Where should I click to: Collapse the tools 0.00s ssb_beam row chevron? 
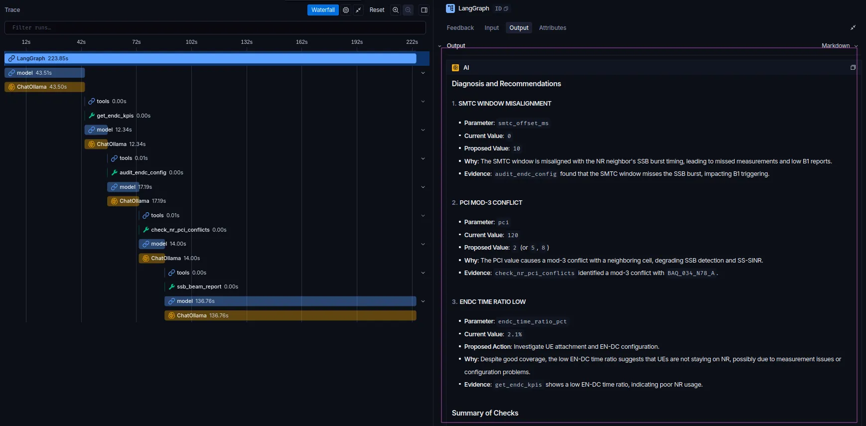coord(423,273)
